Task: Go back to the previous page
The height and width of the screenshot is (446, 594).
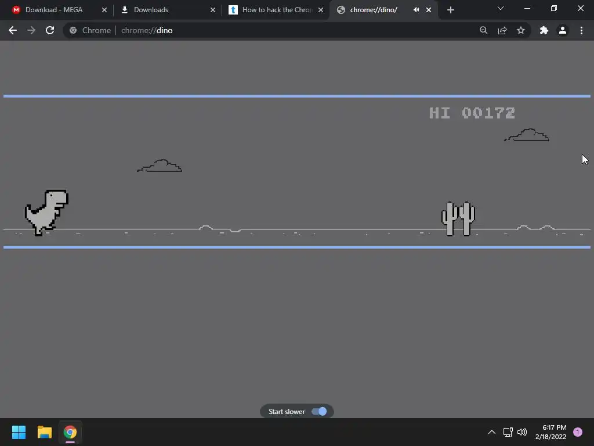Action: pyautogui.click(x=13, y=30)
